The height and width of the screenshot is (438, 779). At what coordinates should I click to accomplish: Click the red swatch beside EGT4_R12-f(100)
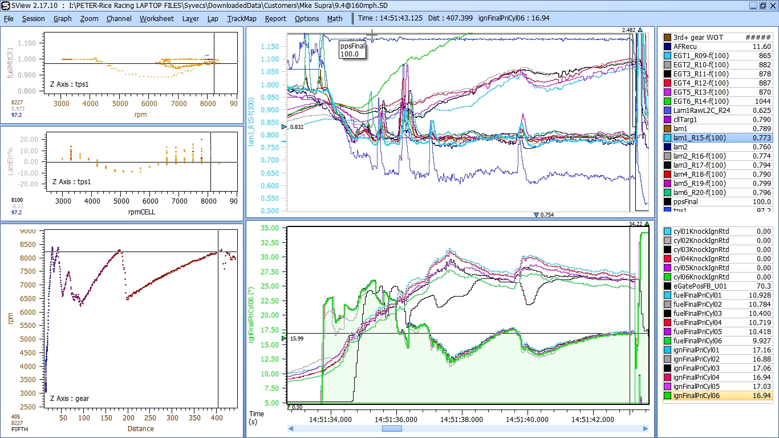(667, 83)
